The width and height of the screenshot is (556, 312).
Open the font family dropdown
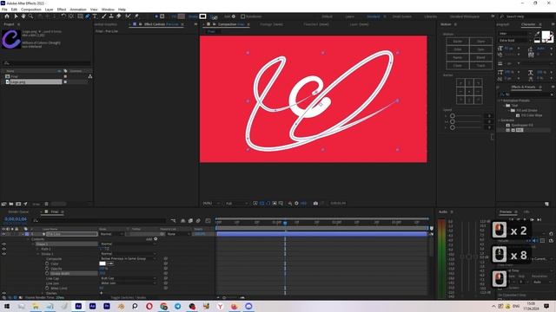click(515, 34)
